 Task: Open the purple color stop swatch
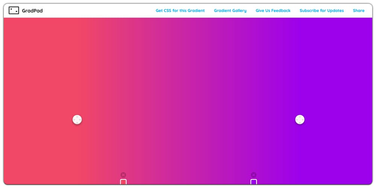(253, 182)
